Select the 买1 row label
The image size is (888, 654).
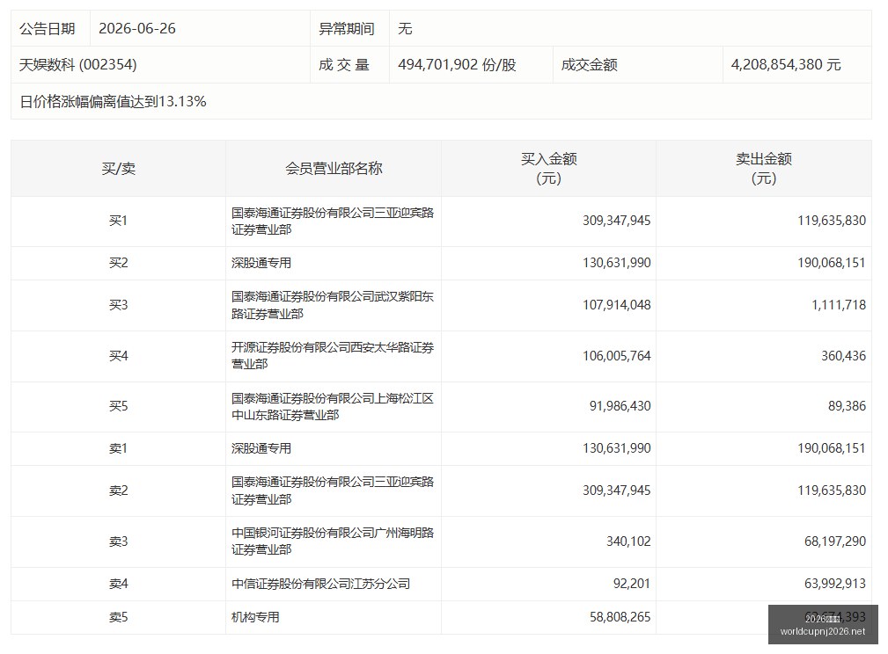[x=118, y=221]
